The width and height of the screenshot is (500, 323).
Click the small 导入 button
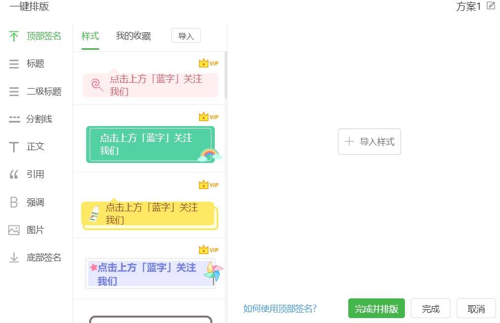tap(186, 36)
